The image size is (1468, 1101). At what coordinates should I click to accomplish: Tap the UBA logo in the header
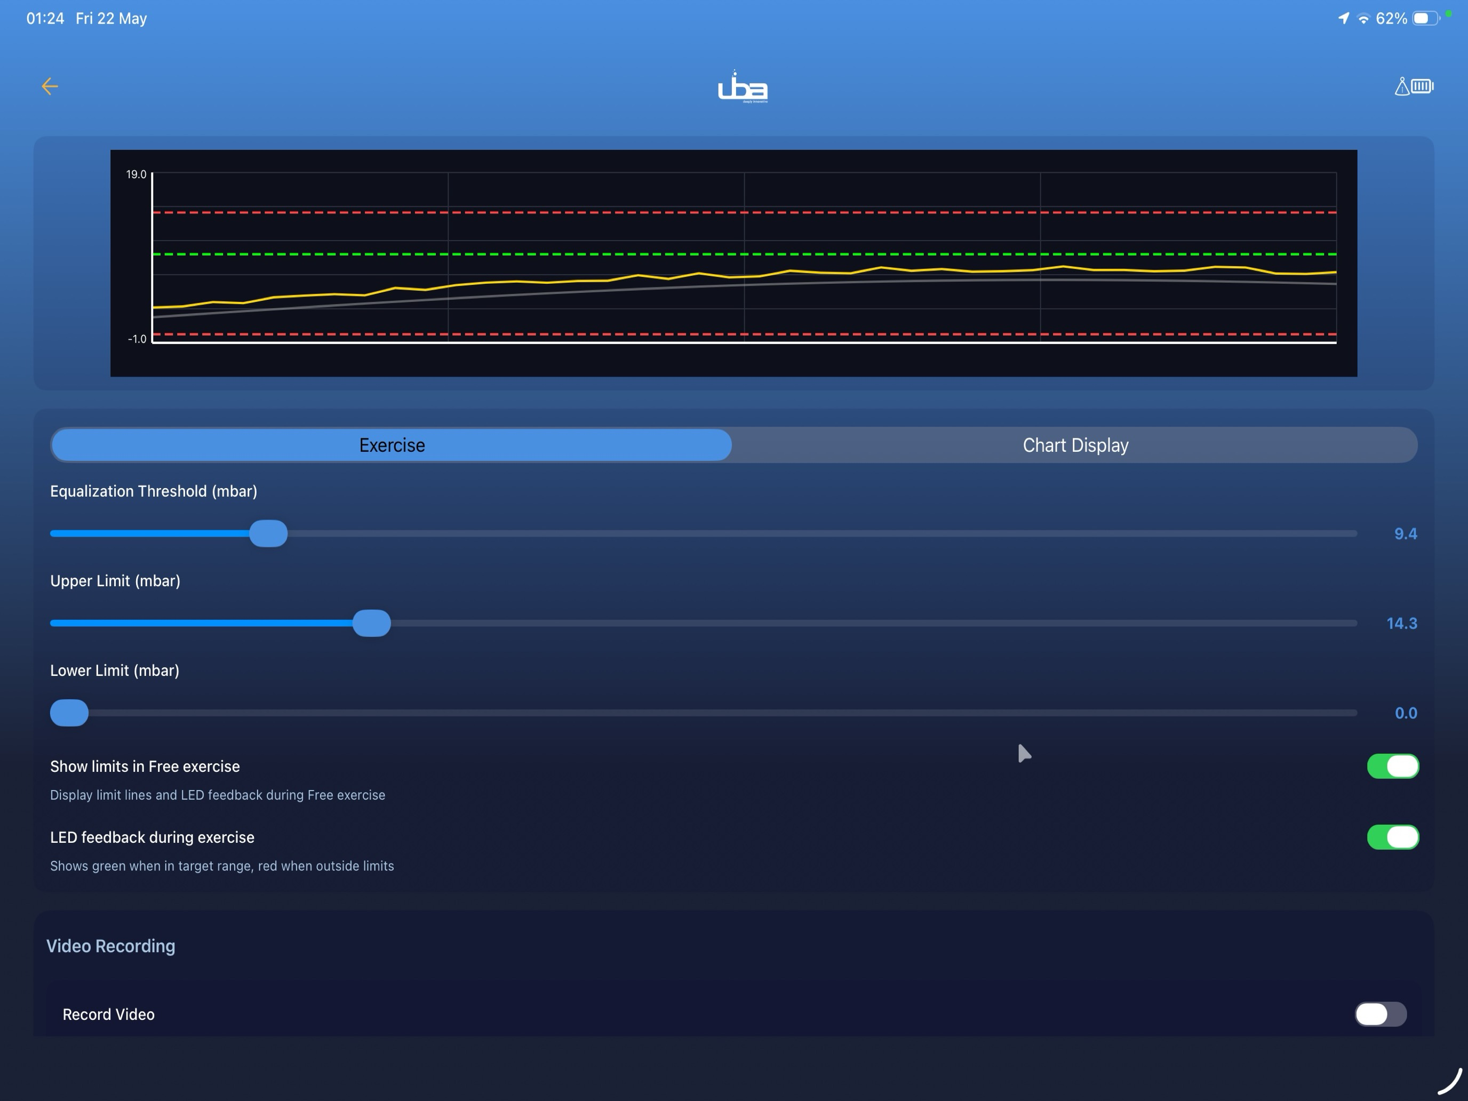coord(743,87)
